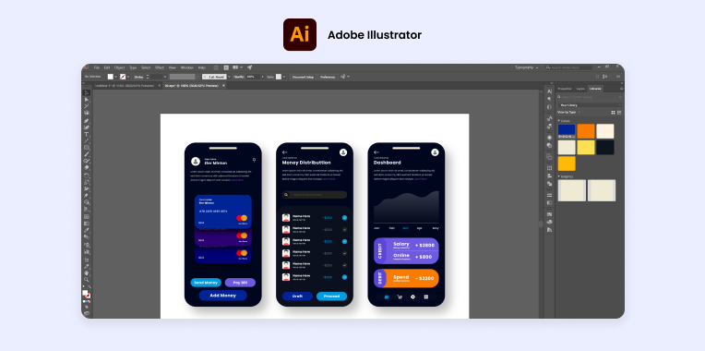The height and width of the screenshot is (351, 705).
Task: Select the Type tool
Action: [x=87, y=134]
